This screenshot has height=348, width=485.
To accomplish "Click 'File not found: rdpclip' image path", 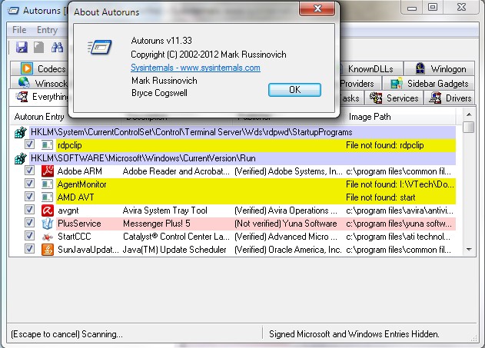I will (385, 145).
